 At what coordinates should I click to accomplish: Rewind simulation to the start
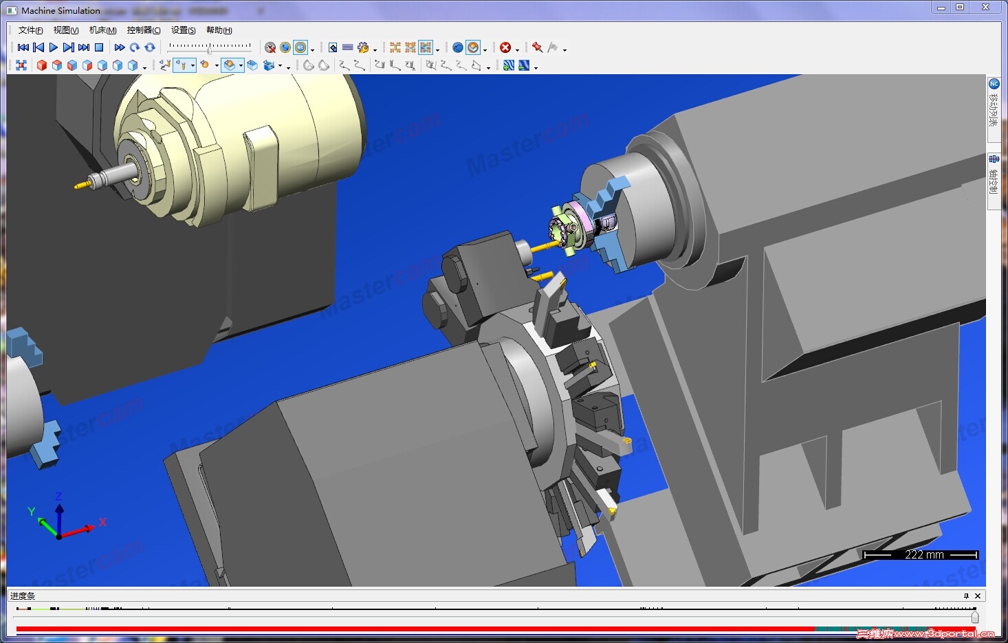[23, 47]
